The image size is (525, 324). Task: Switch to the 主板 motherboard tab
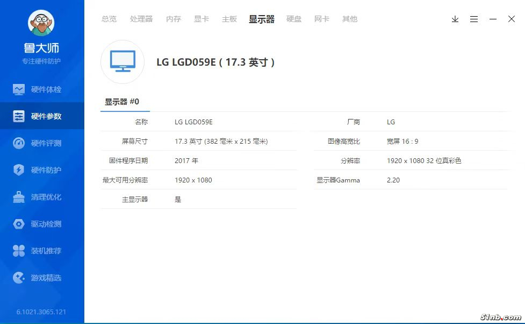(229, 19)
